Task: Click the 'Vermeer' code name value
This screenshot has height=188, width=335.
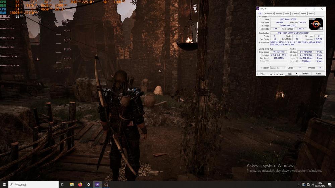Action: coord(279,23)
